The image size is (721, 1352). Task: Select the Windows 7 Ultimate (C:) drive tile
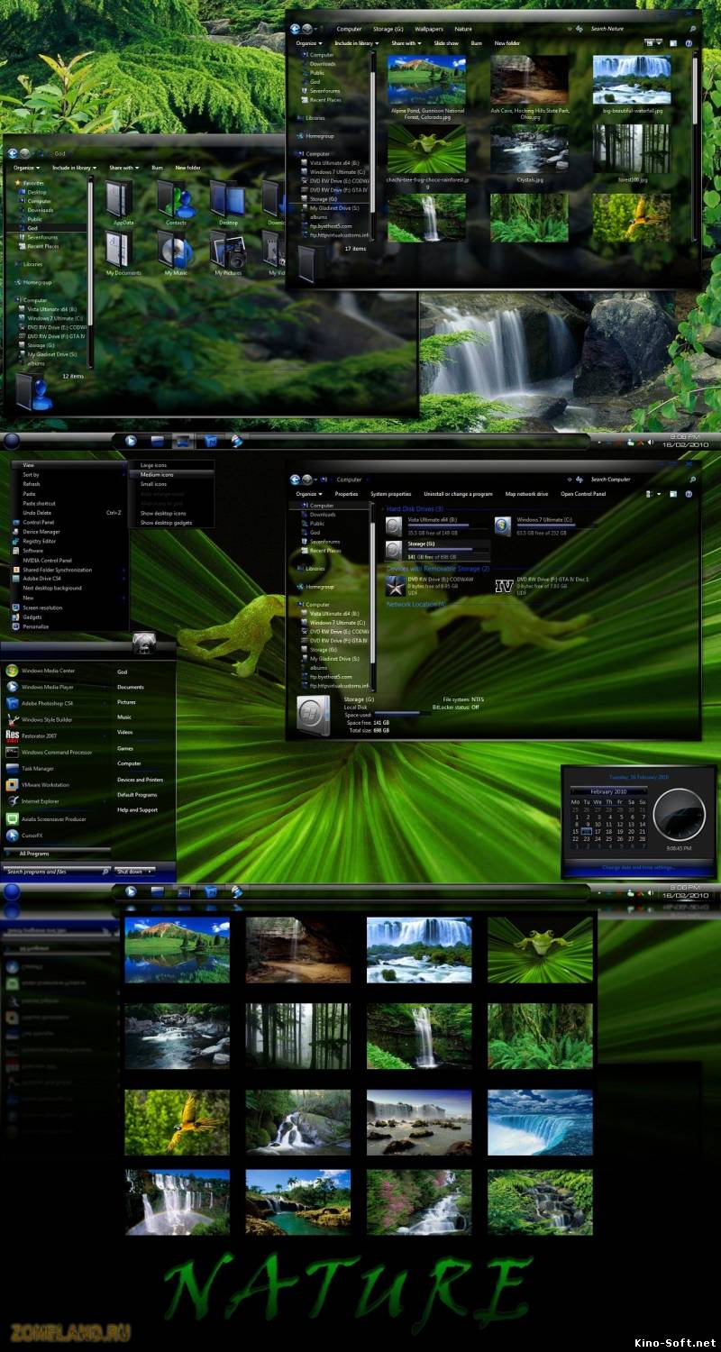pyautogui.click(x=544, y=525)
